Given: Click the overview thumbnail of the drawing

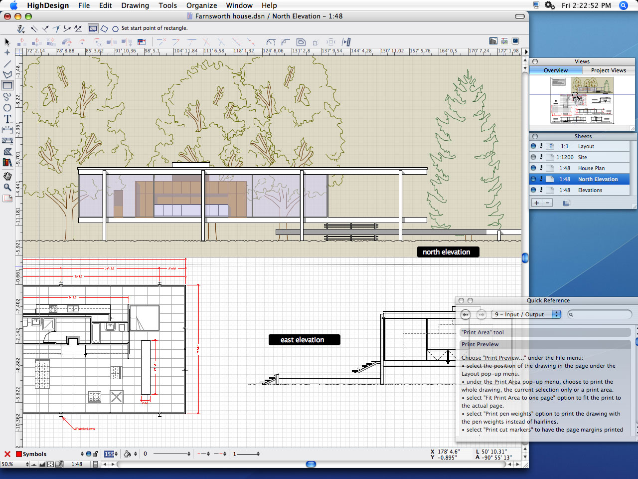Looking at the screenshot, I should pyautogui.click(x=582, y=100).
